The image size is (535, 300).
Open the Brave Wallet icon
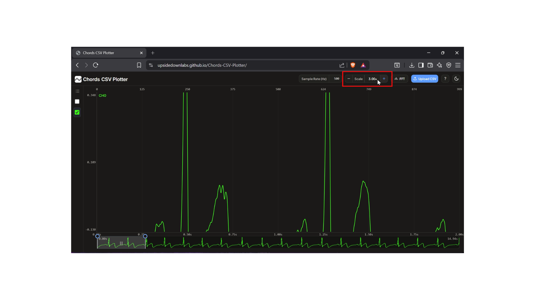click(430, 65)
